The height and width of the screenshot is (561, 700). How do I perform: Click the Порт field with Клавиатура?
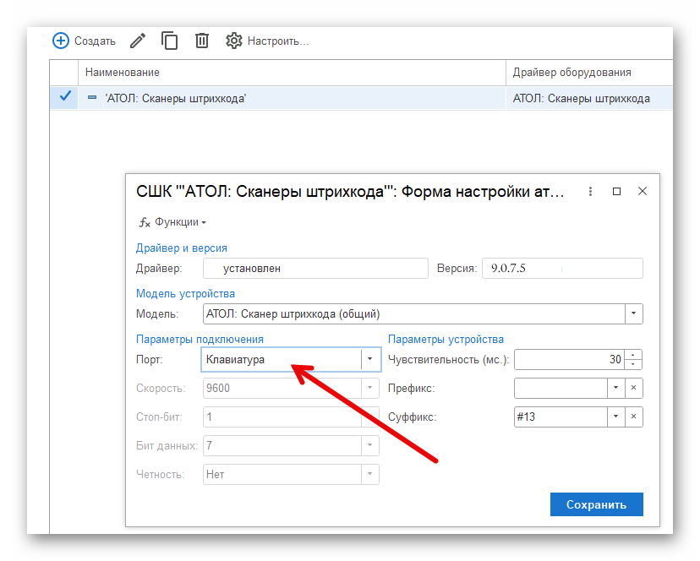tap(282, 359)
